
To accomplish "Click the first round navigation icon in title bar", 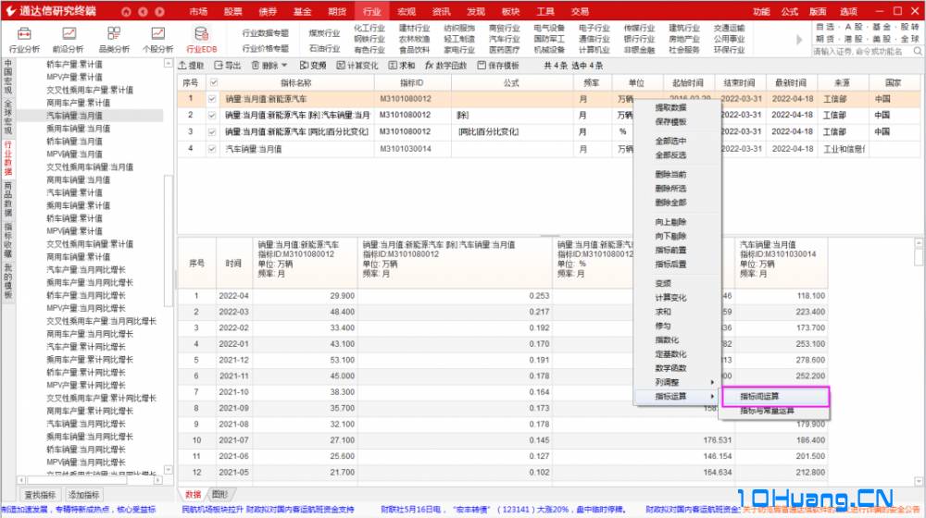I will point(126,11).
